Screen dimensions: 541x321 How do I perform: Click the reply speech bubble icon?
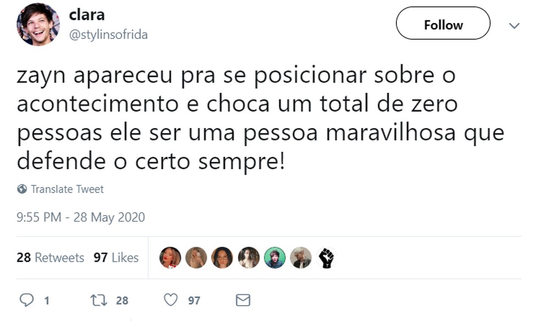pos(27,300)
